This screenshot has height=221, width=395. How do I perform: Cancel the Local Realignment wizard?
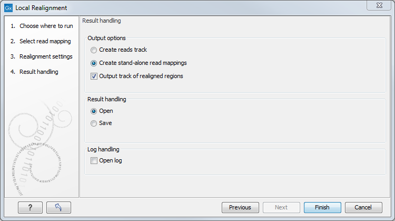tap(364, 207)
